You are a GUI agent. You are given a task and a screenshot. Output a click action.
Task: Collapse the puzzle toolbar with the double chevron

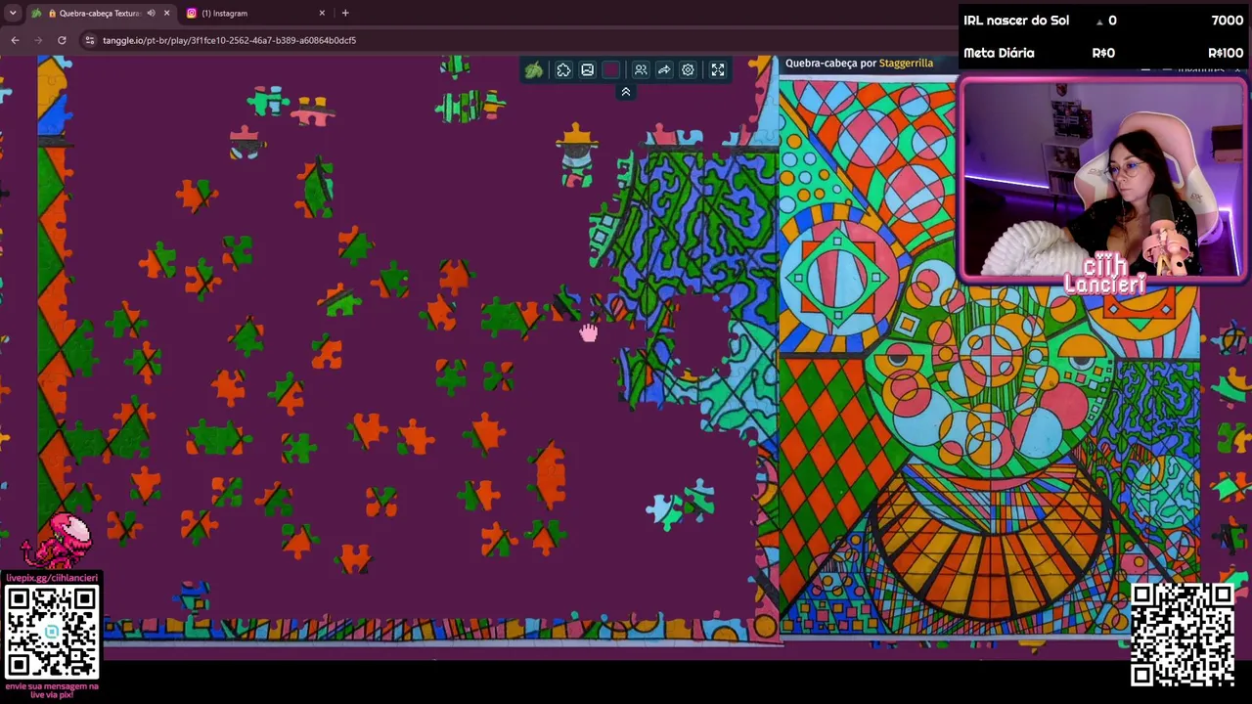pos(626,92)
